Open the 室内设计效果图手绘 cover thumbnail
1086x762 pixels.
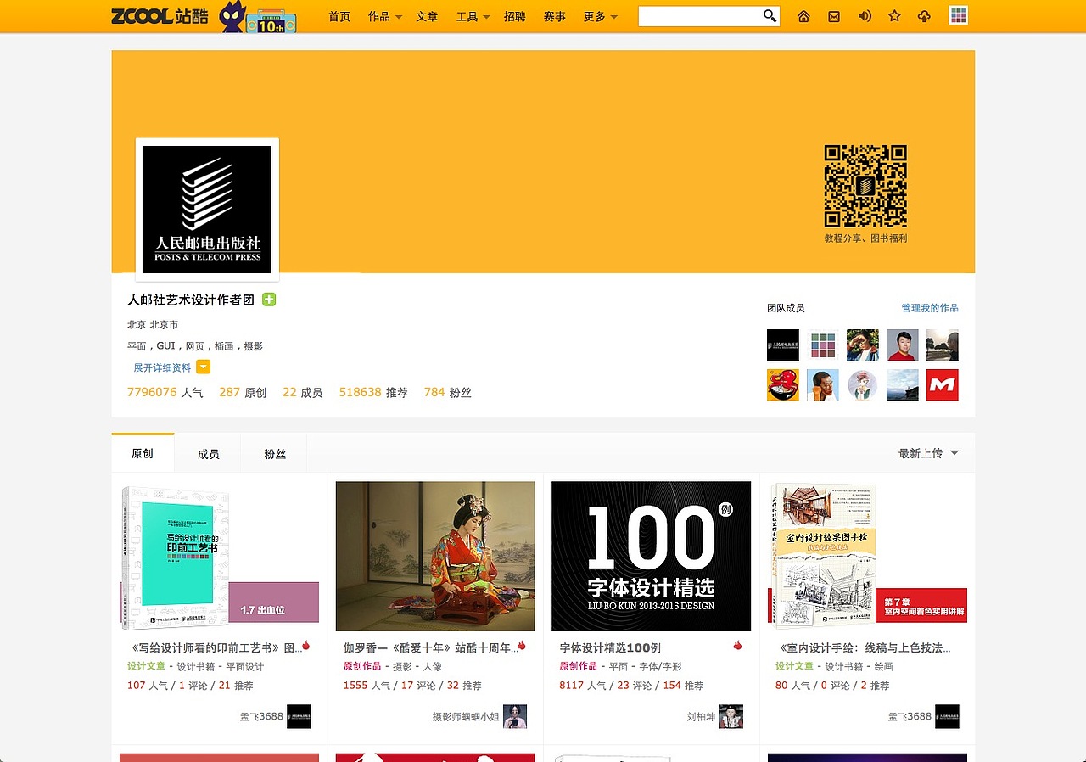(x=867, y=557)
